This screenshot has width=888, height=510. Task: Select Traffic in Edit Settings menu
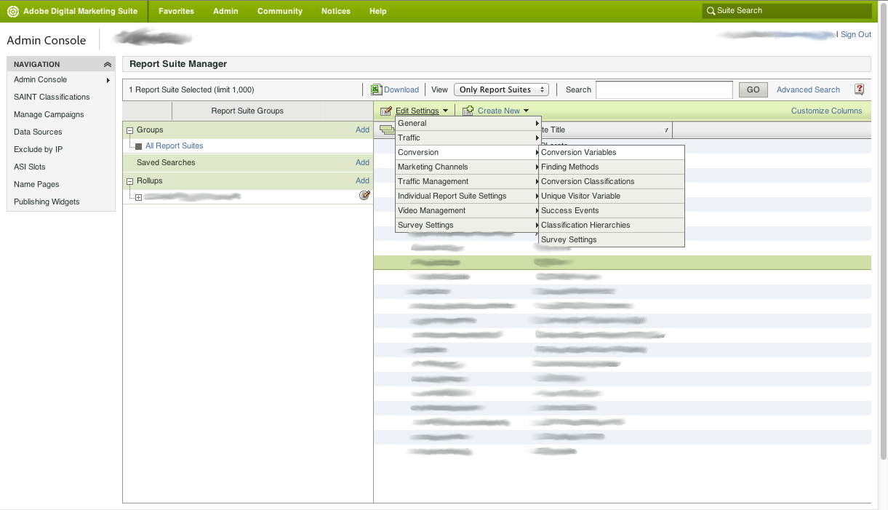[x=467, y=138]
